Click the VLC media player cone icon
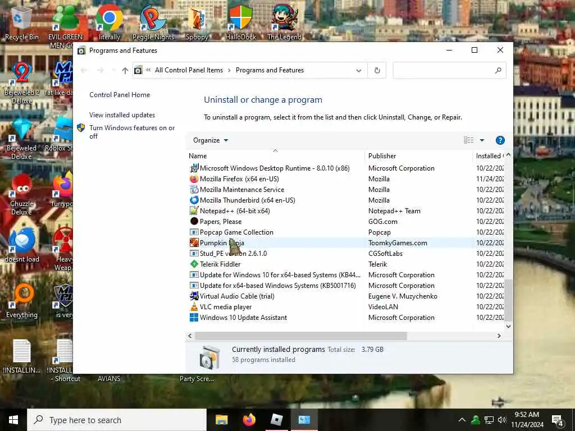The height and width of the screenshot is (431, 575). point(194,307)
